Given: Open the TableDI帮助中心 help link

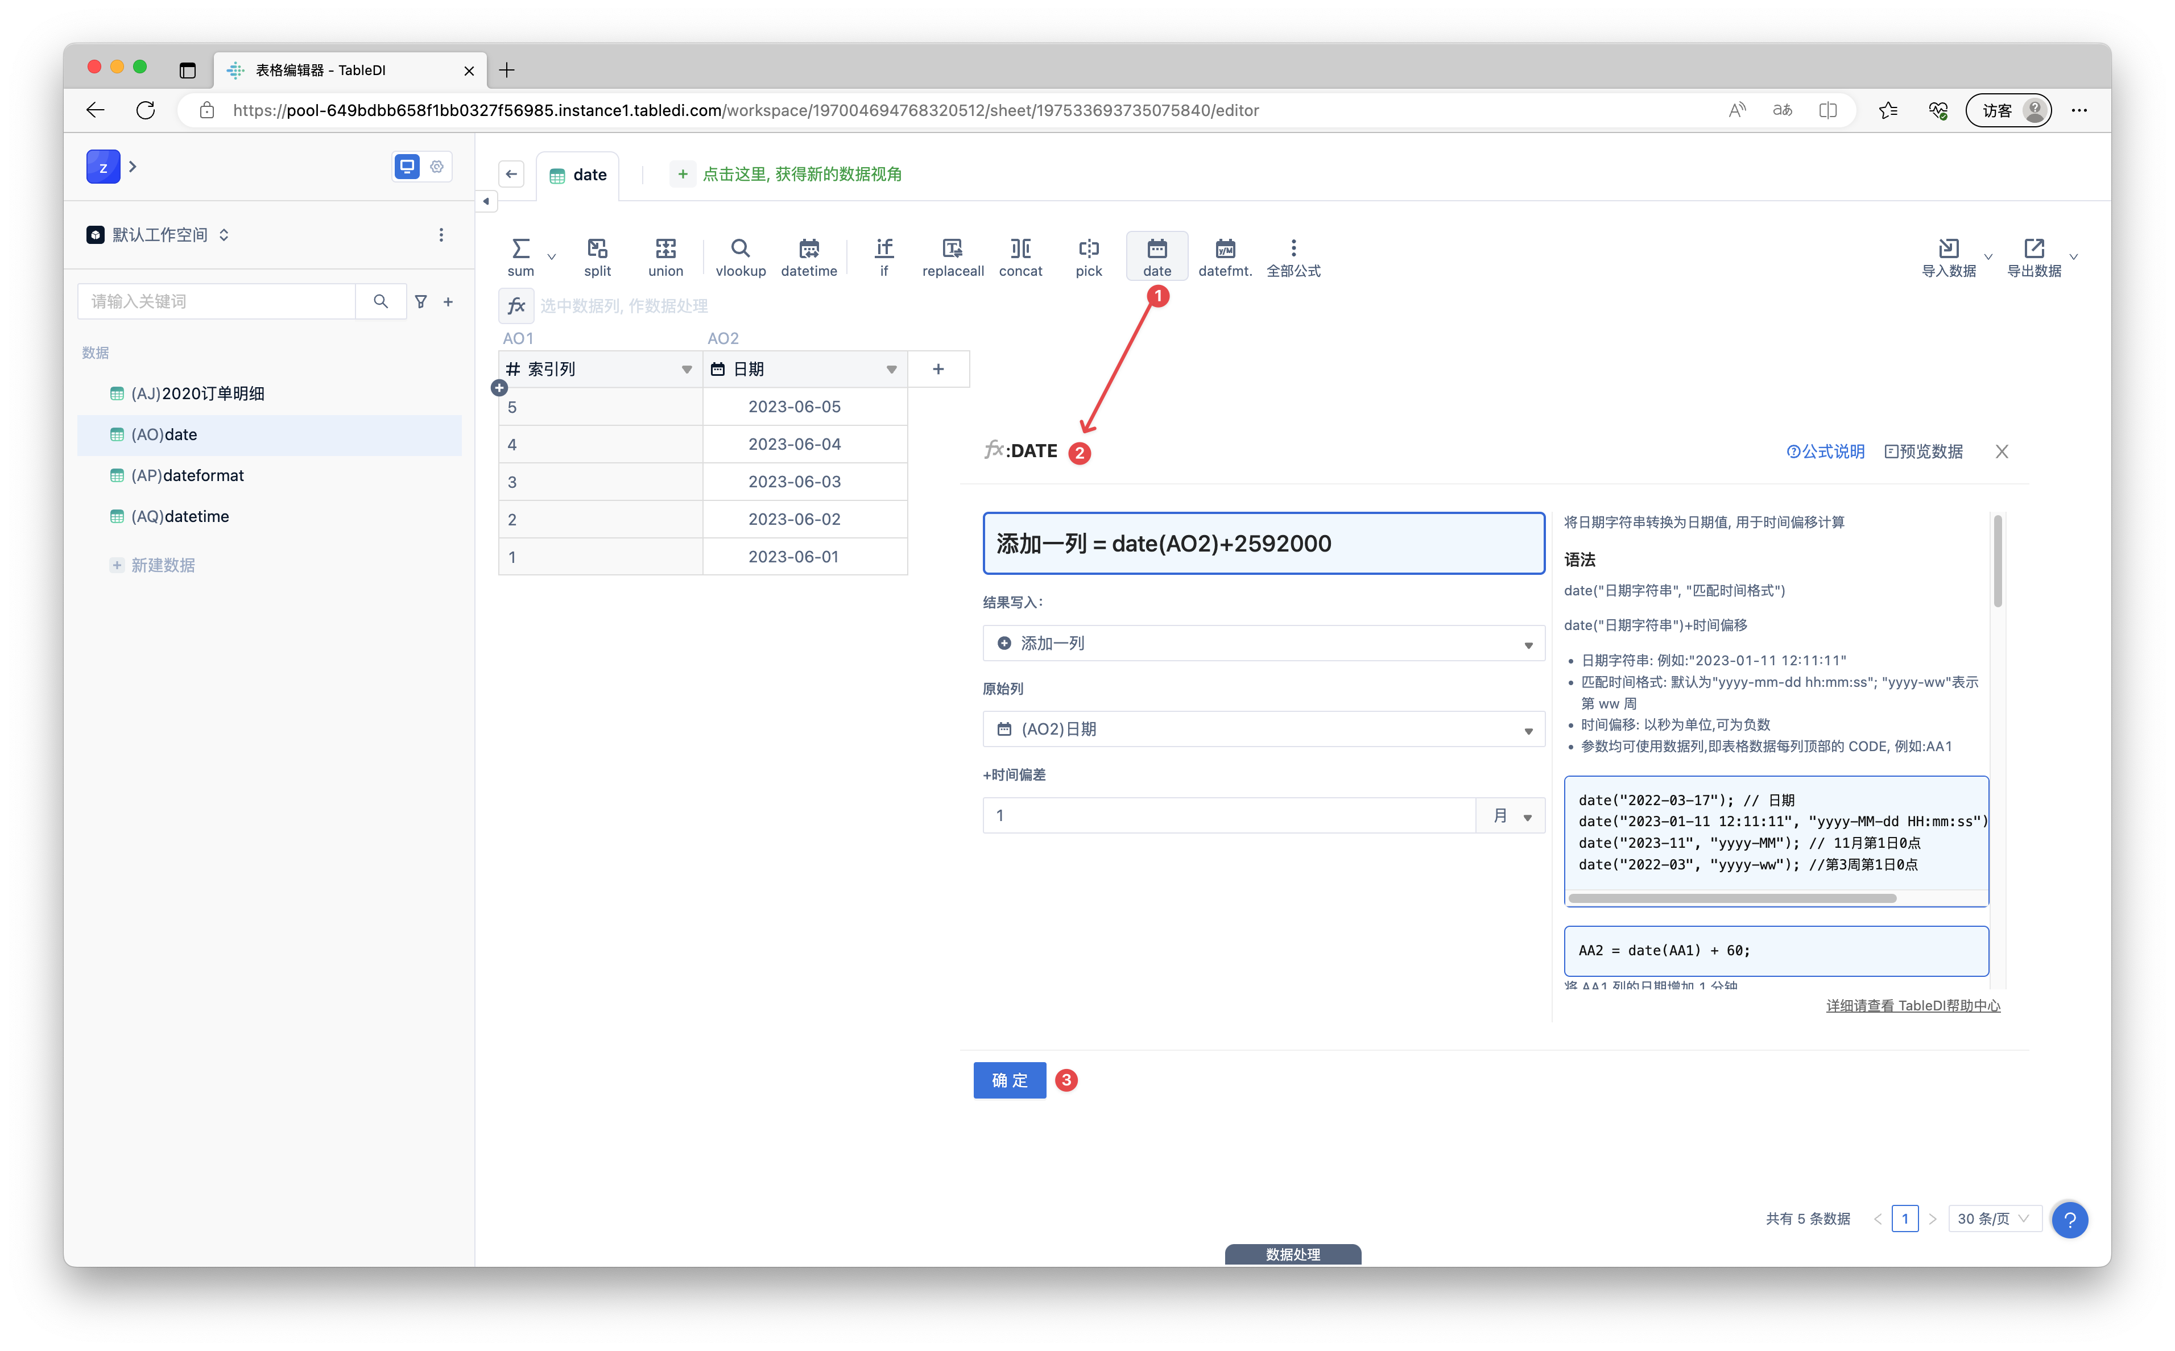Looking at the screenshot, I should pos(1912,1005).
